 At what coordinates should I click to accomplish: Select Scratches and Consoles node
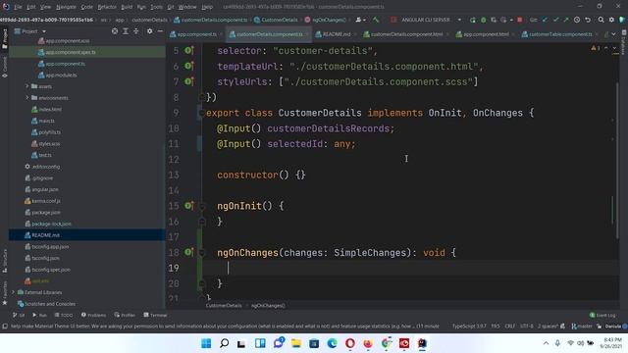tap(50, 304)
